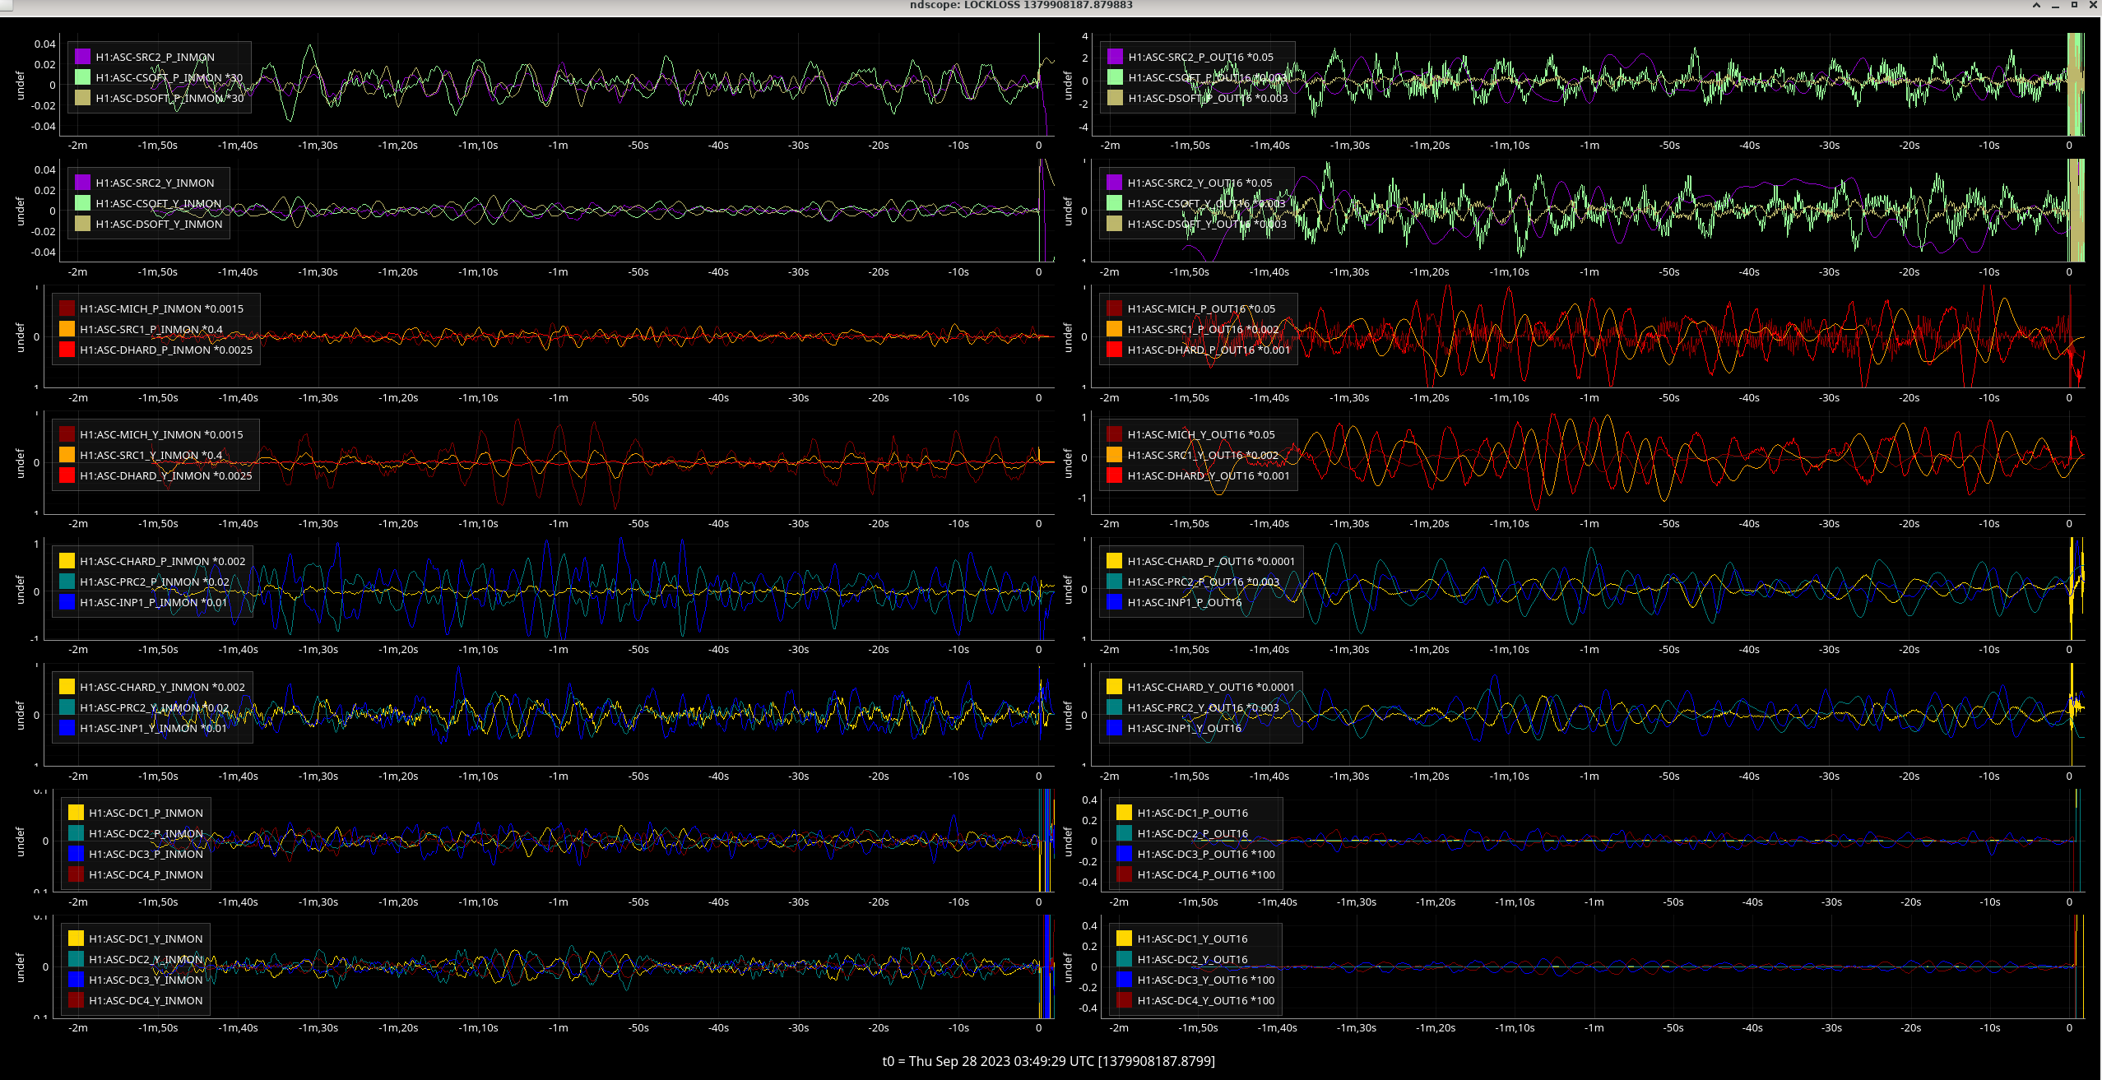Select the H1:ASC-CHARD_Y_INMON *0.002 legend label
The height and width of the screenshot is (1080, 2102).
point(162,687)
